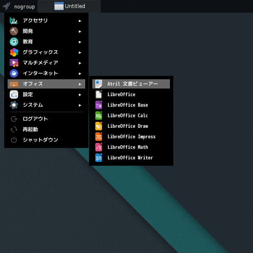Choose ログアウト from the menu
The height and width of the screenshot is (253, 253).
coord(46,119)
